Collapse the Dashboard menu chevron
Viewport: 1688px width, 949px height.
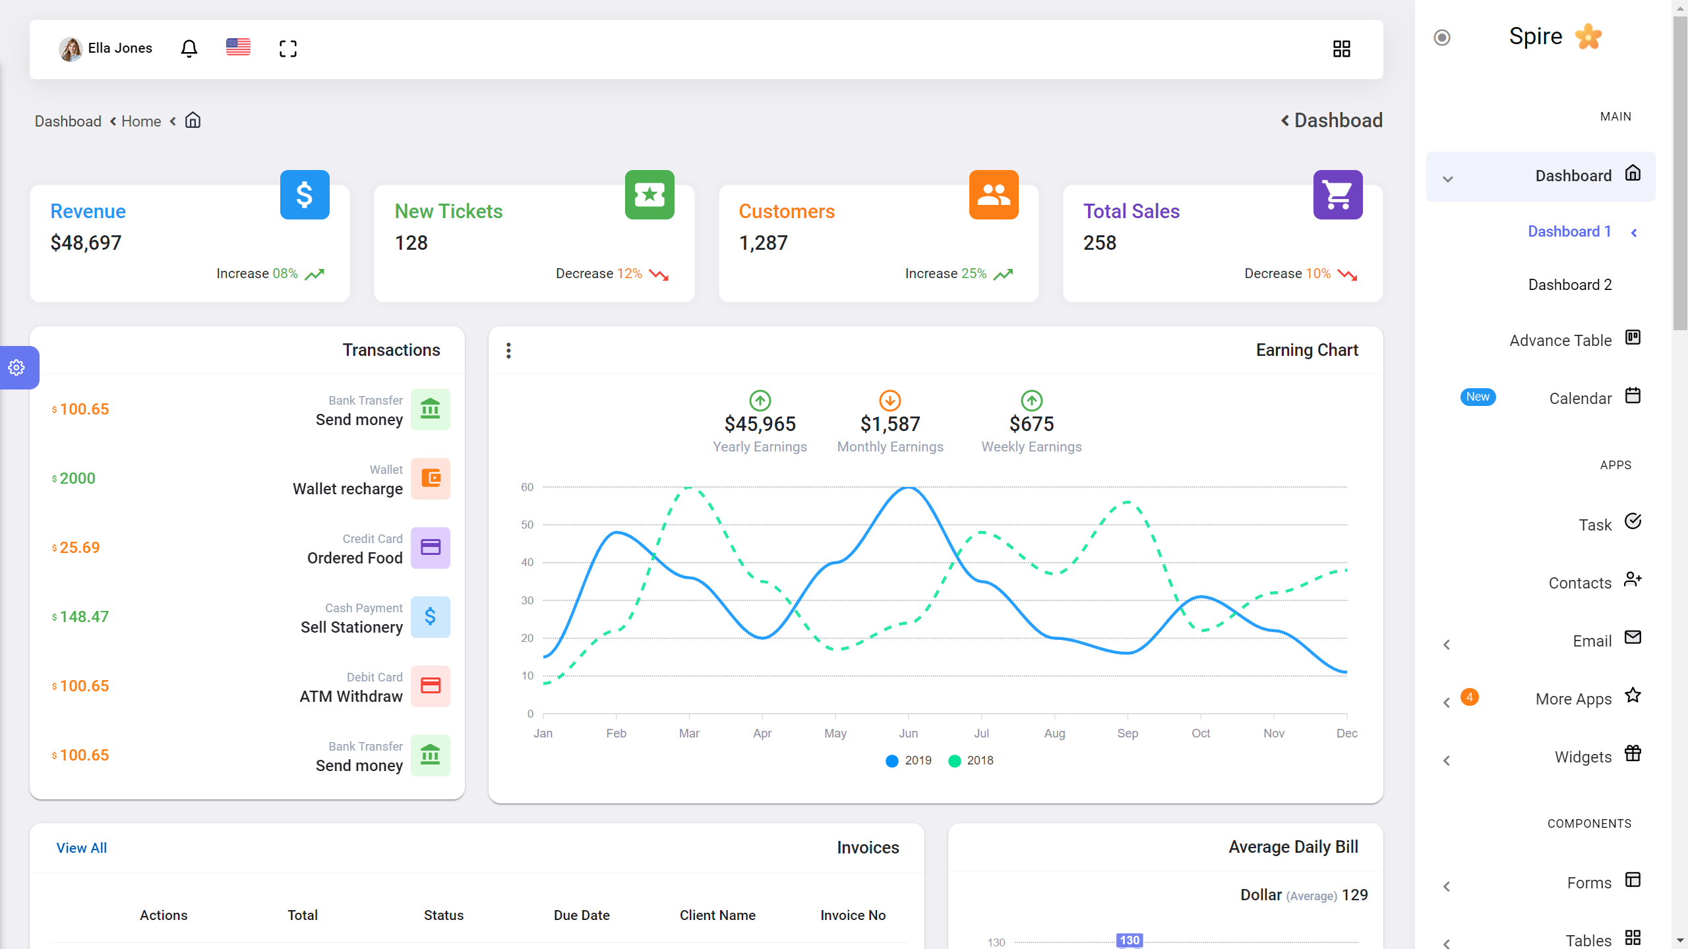(1447, 178)
